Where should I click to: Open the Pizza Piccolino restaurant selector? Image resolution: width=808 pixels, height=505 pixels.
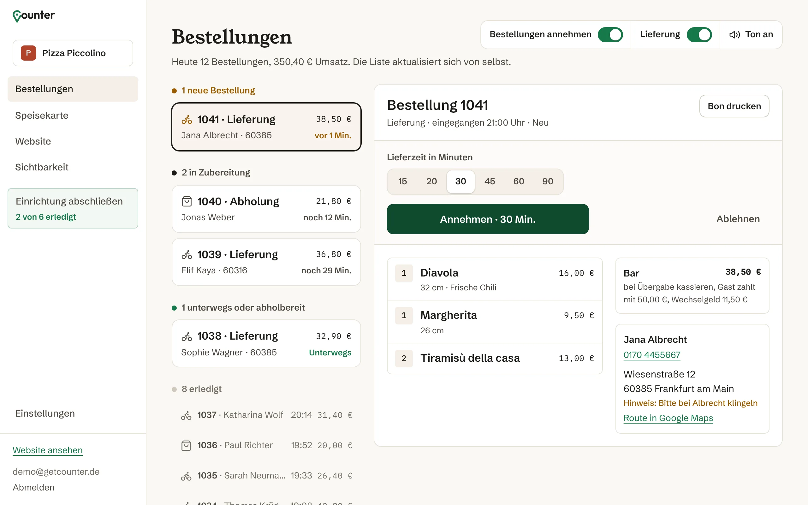(73, 53)
